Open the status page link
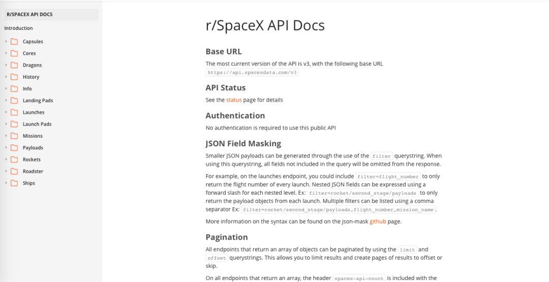549x282 pixels. pyautogui.click(x=234, y=100)
